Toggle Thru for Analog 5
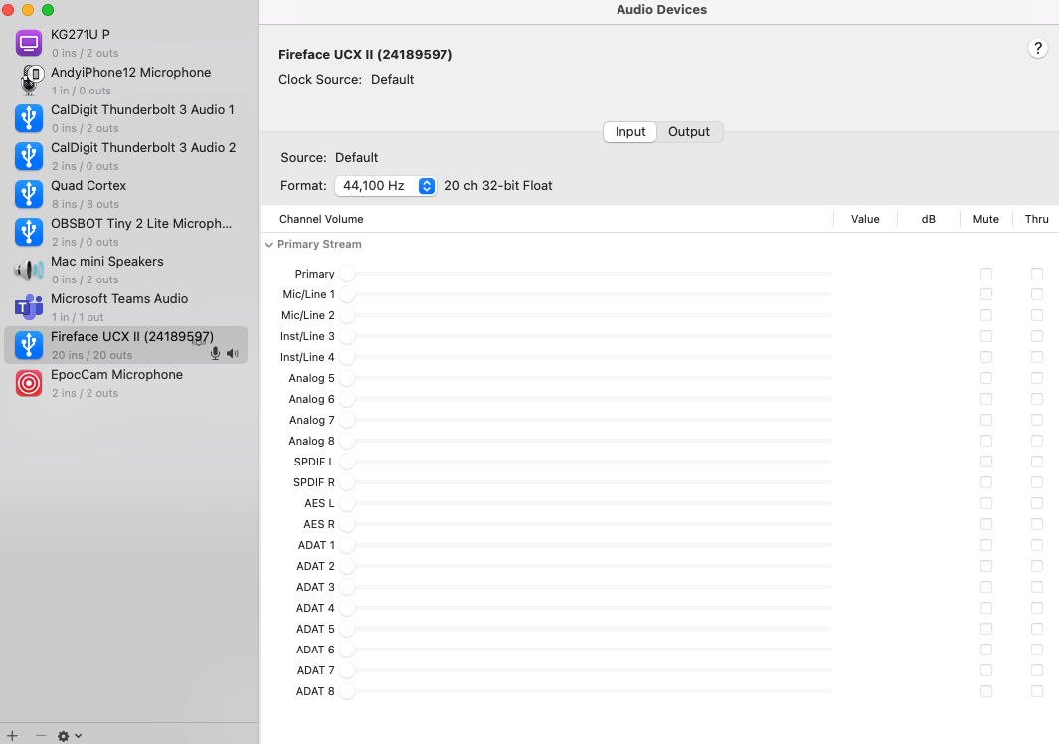This screenshot has height=744, width=1059. (x=1037, y=378)
